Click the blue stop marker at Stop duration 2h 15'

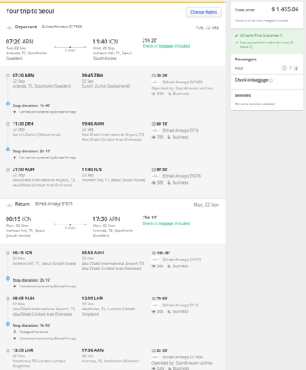click(8, 278)
